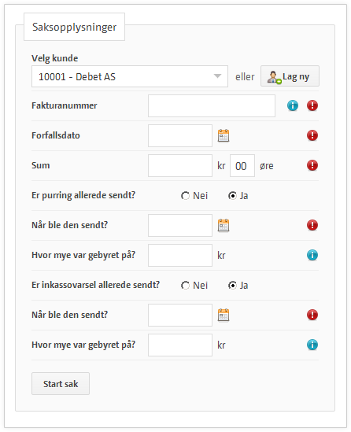Click the info icon for the inkassovarsel gebyr
Image resolution: width=351 pixels, height=432 pixels.
(x=312, y=345)
